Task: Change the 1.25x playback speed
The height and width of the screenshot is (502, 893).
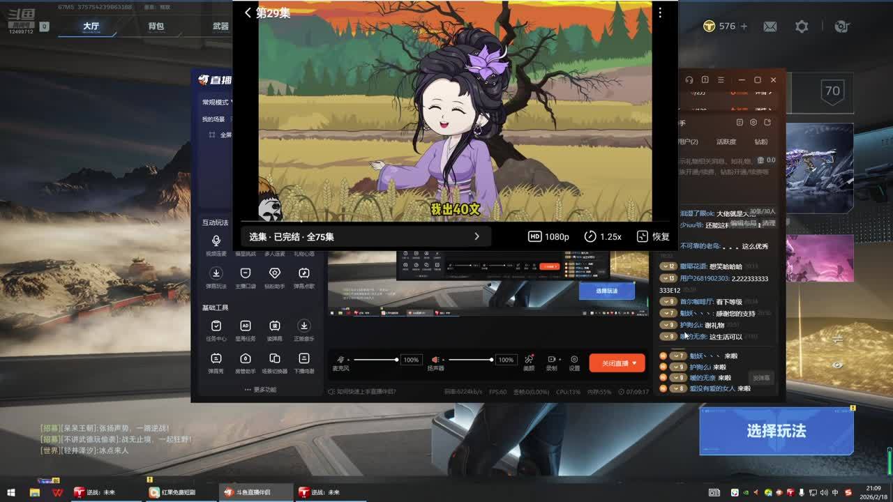Action: tap(603, 236)
